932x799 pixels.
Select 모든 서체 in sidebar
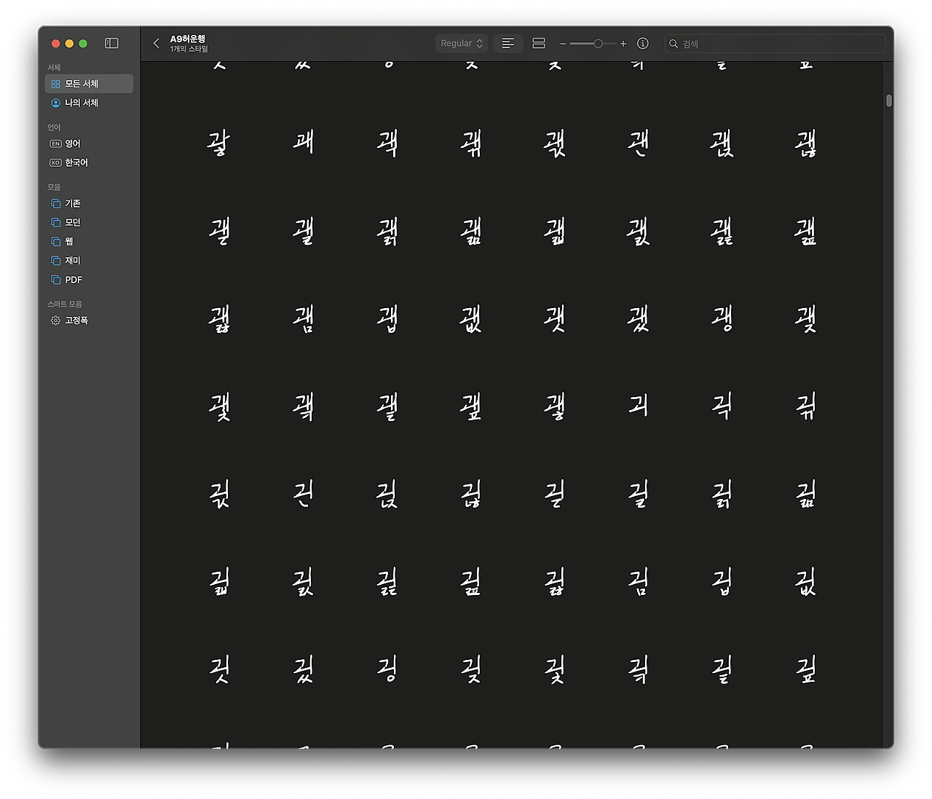tap(89, 84)
